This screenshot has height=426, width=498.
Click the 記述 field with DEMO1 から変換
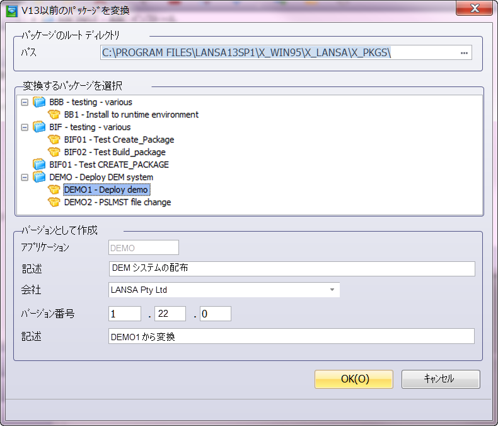coord(291,336)
